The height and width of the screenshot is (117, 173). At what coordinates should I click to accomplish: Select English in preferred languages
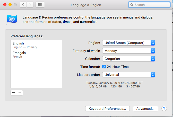point(36,45)
